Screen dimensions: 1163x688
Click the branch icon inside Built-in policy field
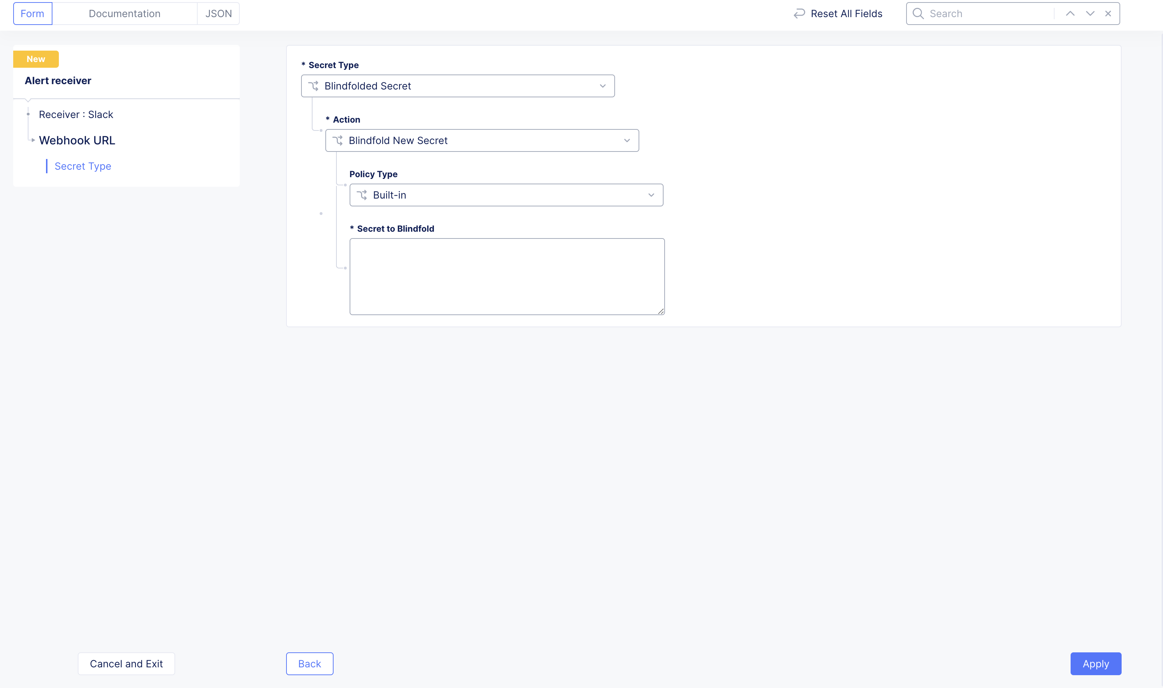pos(362,195)
